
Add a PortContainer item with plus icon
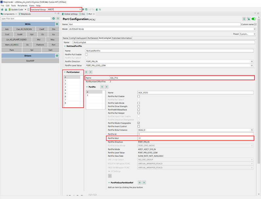click(x=86, y=72)
